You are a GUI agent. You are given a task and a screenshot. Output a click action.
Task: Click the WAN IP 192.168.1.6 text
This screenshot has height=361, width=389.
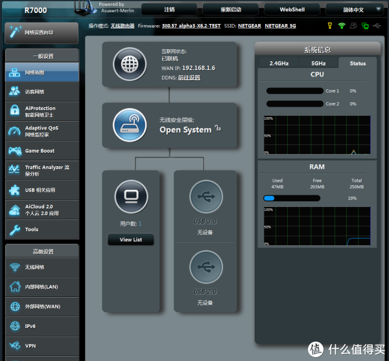pos(198,68)
